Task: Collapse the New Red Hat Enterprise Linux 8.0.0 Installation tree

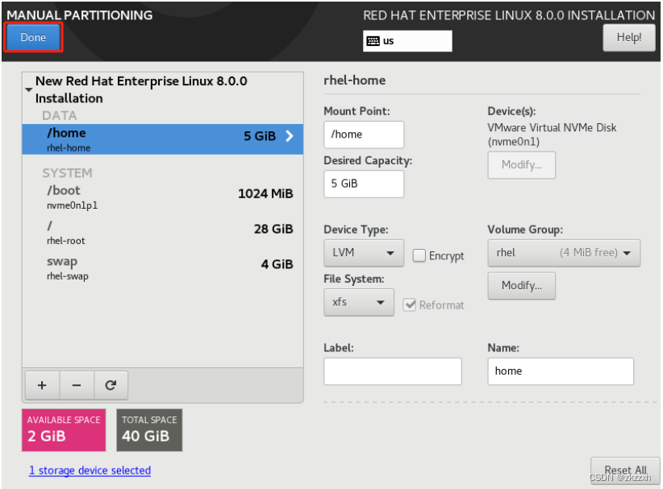Action: tap(29, 89)
